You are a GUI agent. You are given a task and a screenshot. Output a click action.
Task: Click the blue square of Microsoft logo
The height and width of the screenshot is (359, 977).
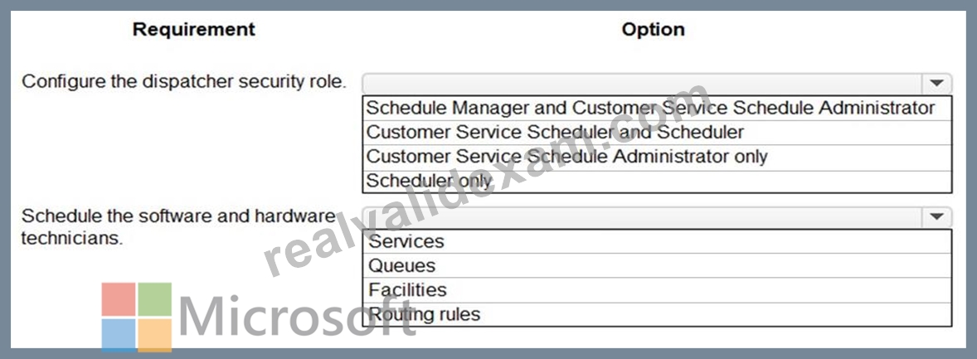point(119,336)
